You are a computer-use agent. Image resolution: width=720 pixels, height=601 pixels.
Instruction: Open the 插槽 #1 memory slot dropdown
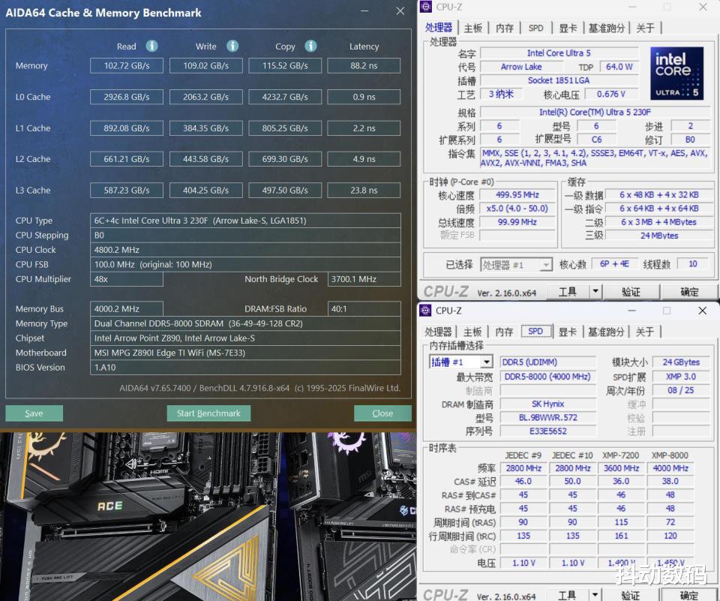click(x=486, y=362)
